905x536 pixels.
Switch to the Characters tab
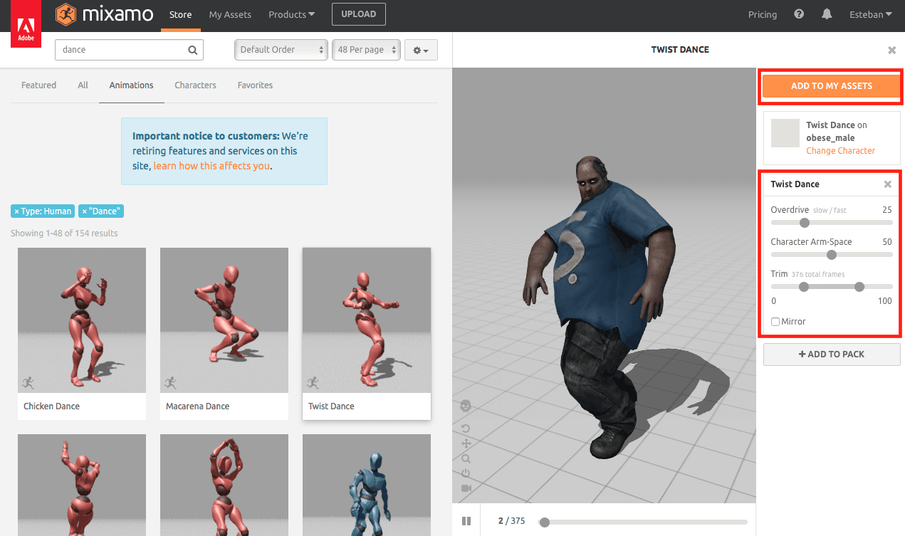[x=195, y=85]
